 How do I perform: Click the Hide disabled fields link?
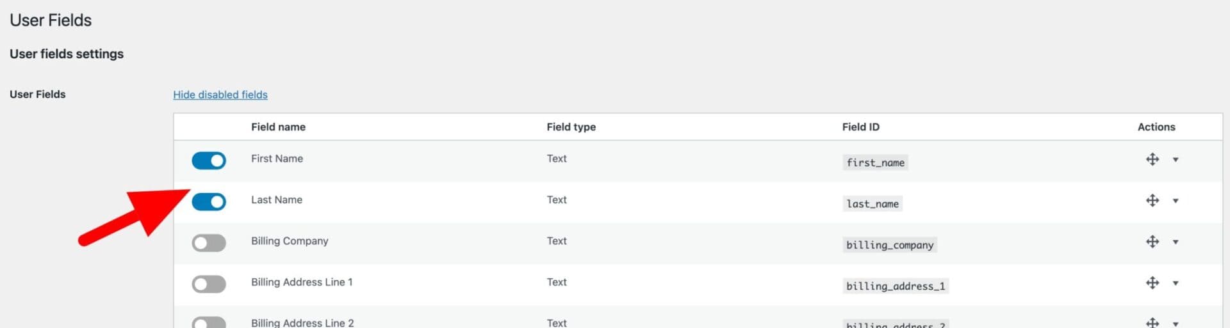click(x=220, y=95)
